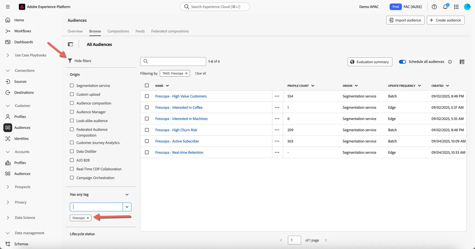Open the user profile avatar
Viewport: 475px width, 249px height.
click(467, 7)
